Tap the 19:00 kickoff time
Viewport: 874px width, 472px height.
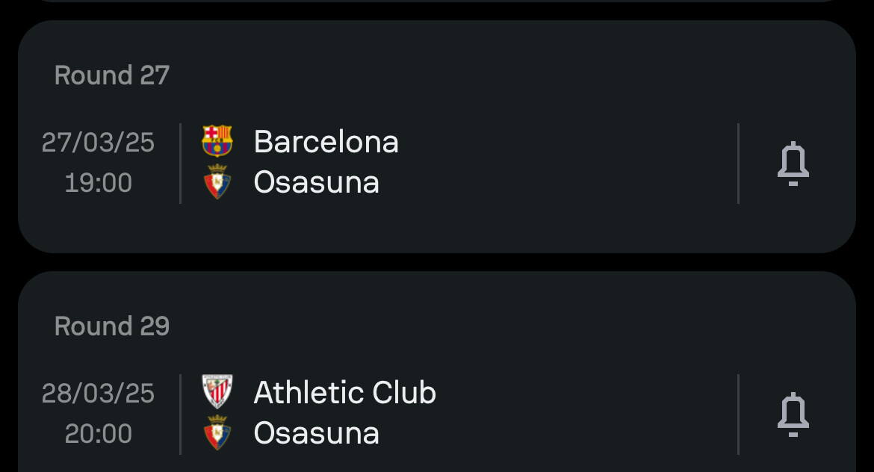98,183
